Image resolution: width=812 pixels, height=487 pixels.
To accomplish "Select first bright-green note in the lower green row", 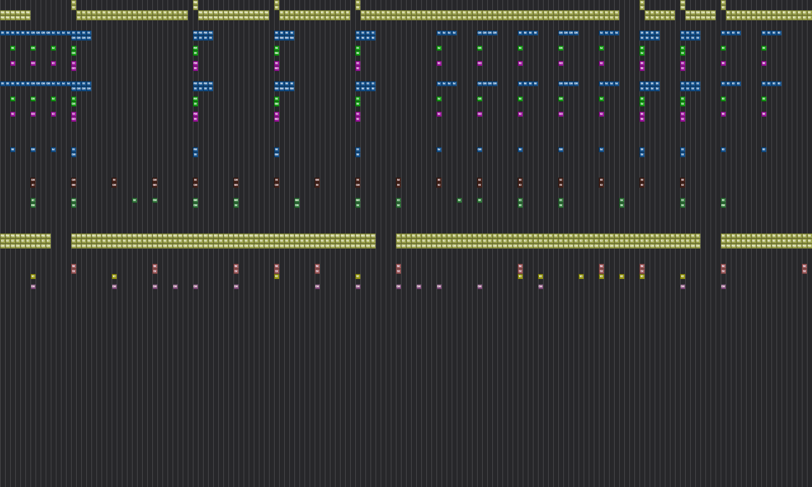I will 13,99.
